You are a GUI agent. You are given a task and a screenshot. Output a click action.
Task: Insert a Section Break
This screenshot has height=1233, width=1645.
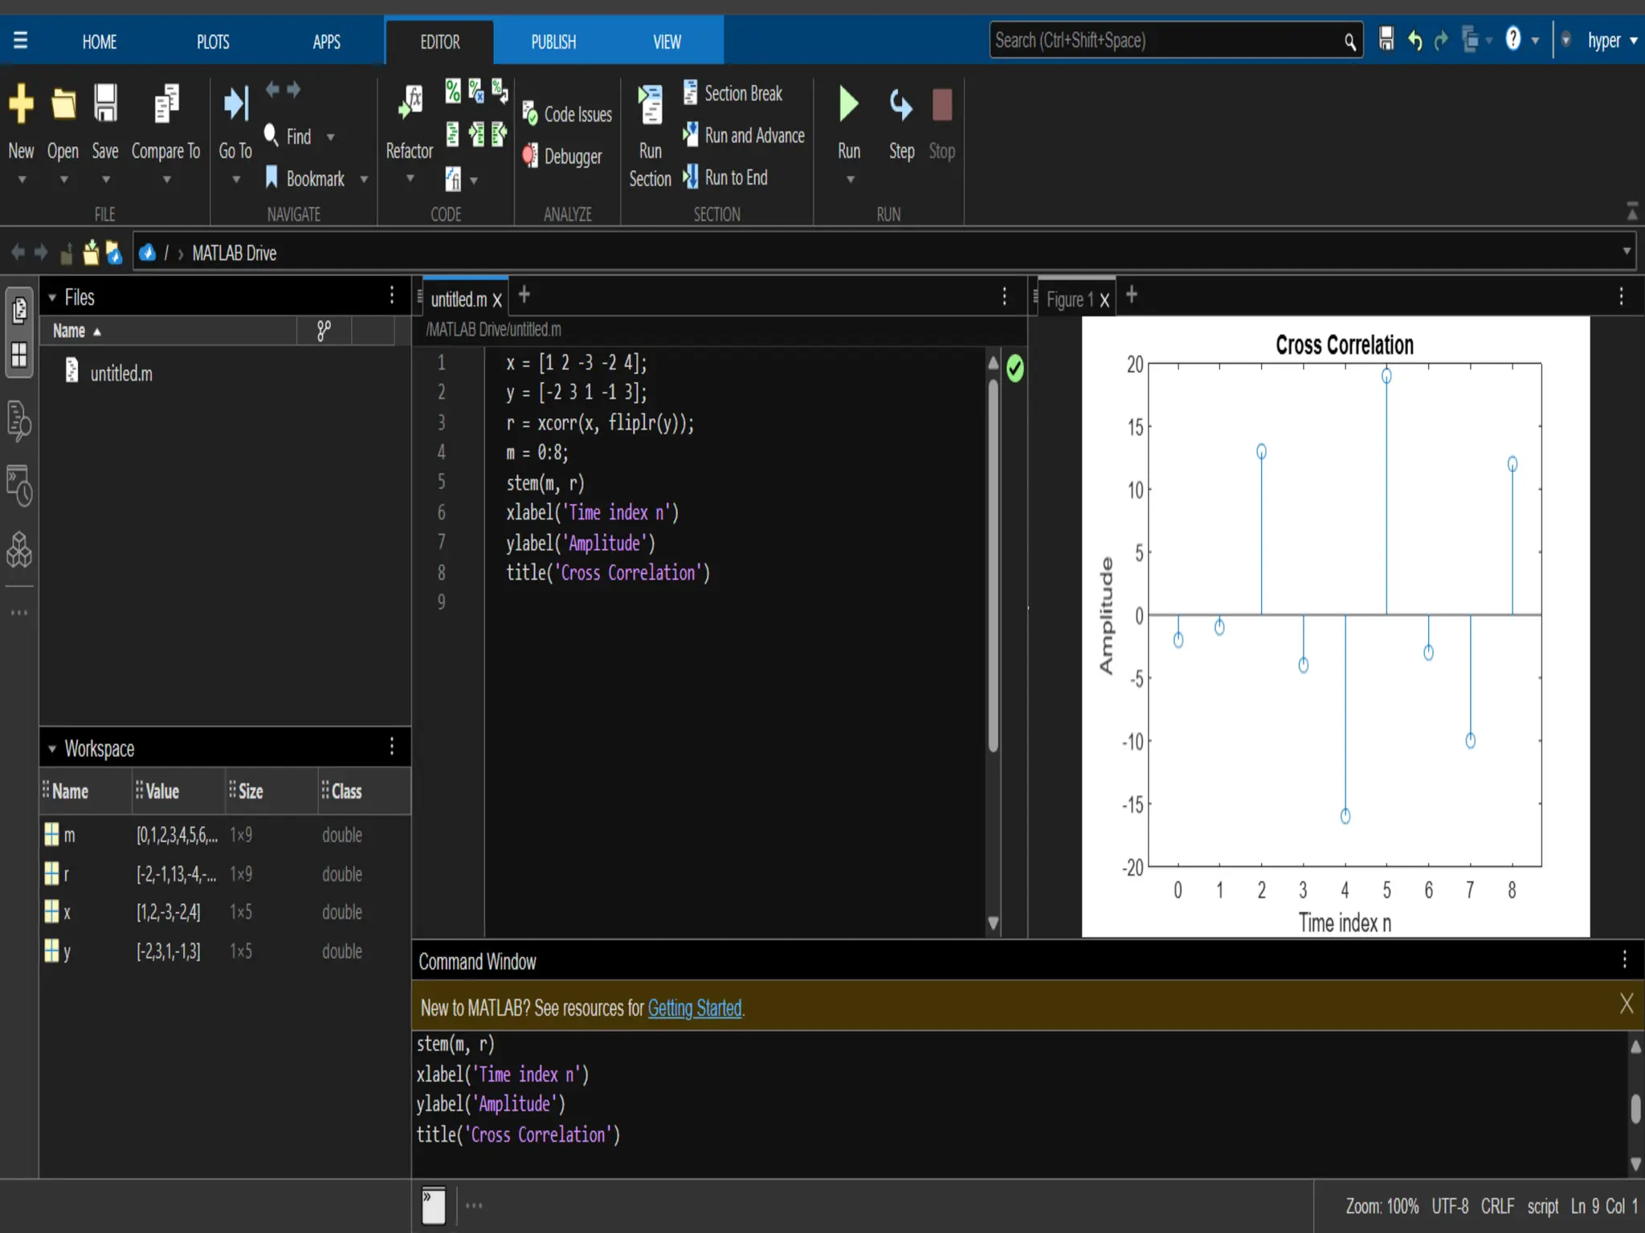point(742,93)
